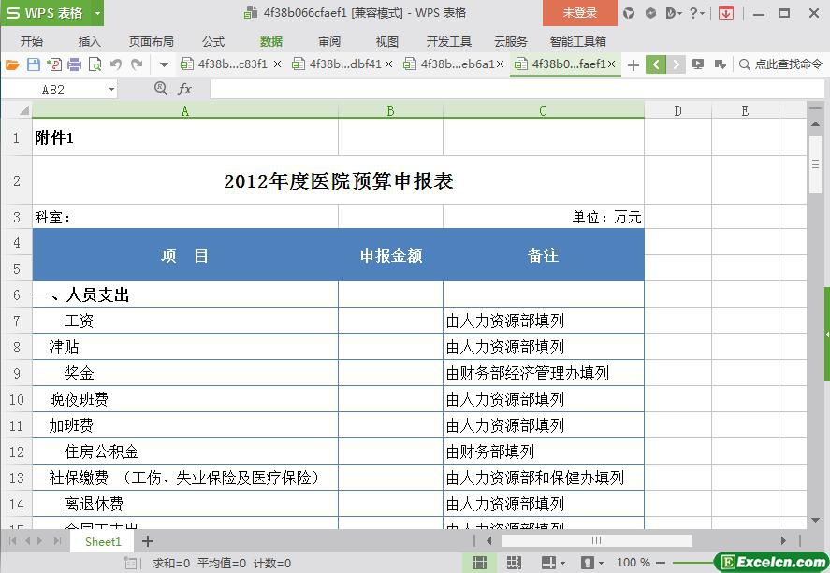Add a new sheet with plus button
Viewport: 830px width, 573px height.
148,541
